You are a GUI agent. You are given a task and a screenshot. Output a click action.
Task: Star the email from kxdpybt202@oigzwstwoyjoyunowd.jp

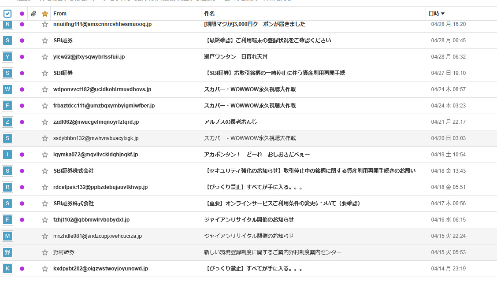45,269
